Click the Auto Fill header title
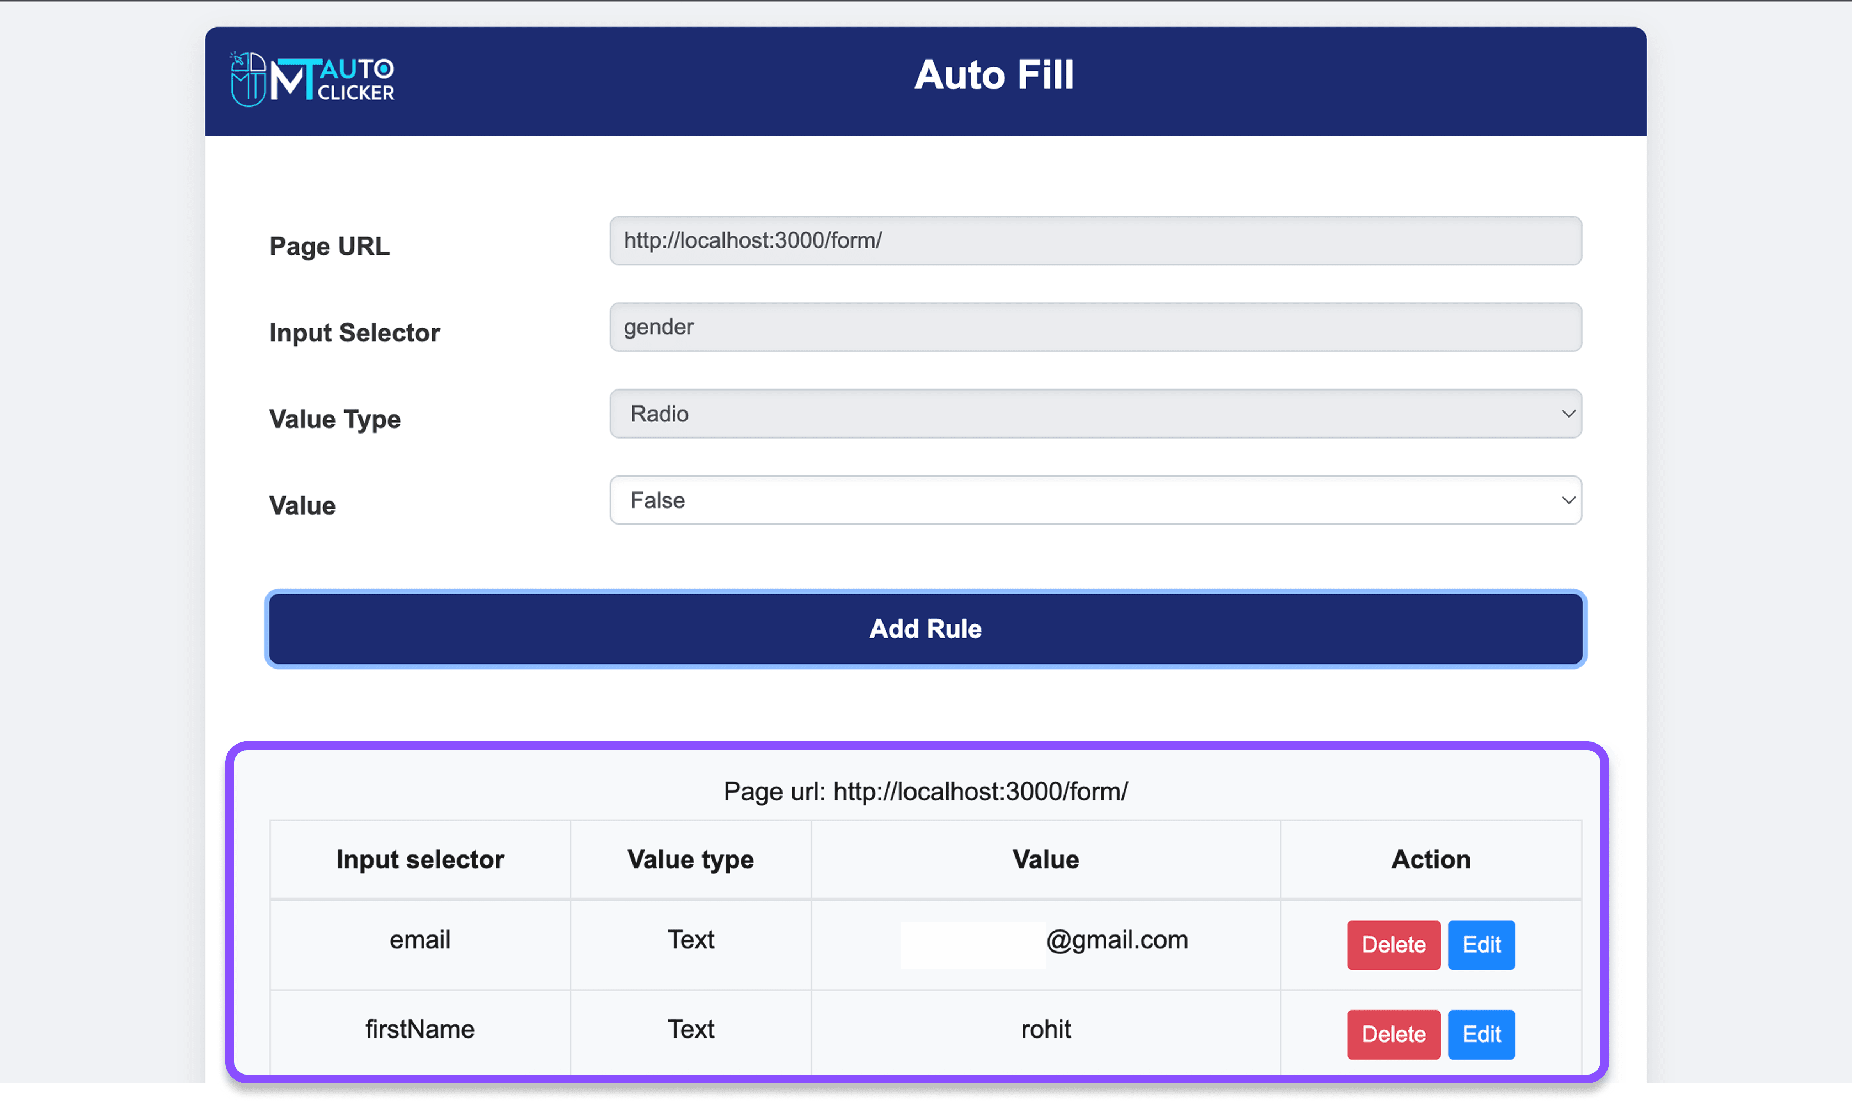The image size is (1852, 1101). pos(993,75)
